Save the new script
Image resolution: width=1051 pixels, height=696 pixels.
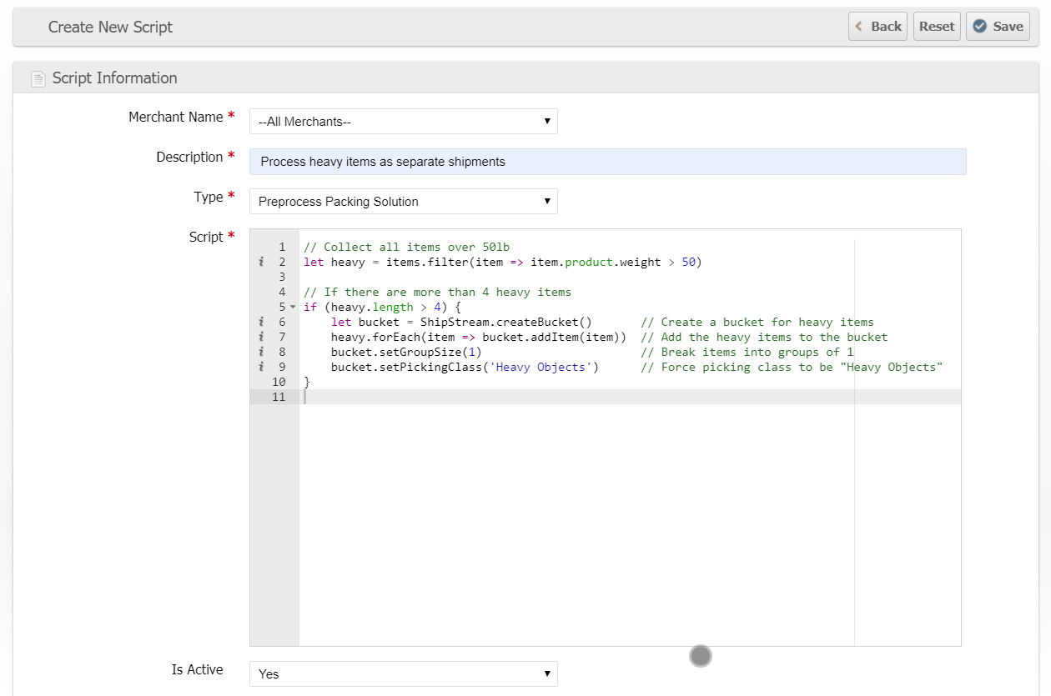pos(998,27)
